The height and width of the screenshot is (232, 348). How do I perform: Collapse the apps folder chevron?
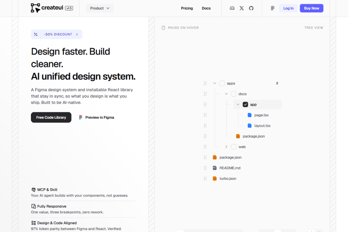coord(215,83)
